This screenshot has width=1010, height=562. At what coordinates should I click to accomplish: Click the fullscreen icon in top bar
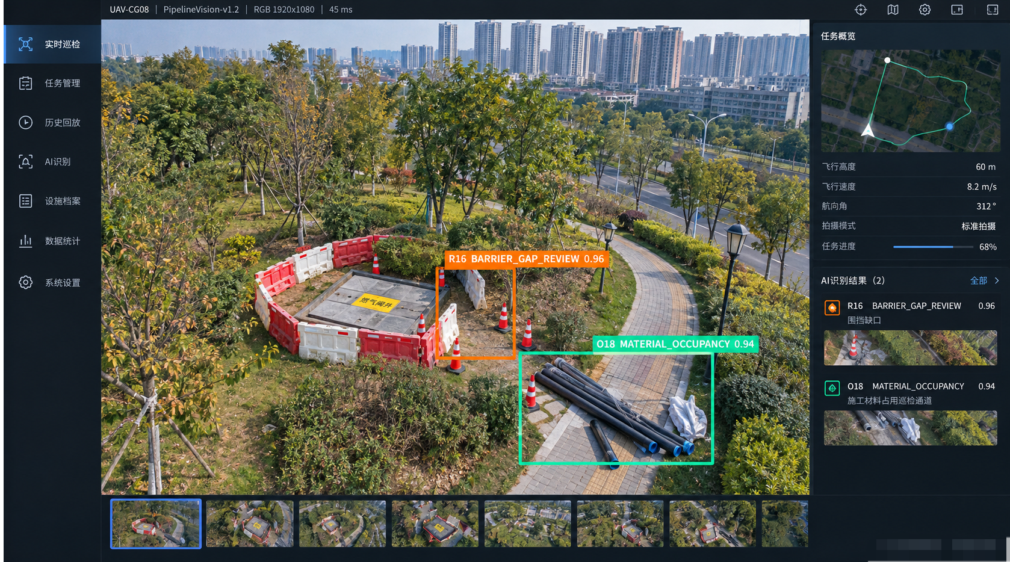993,10
